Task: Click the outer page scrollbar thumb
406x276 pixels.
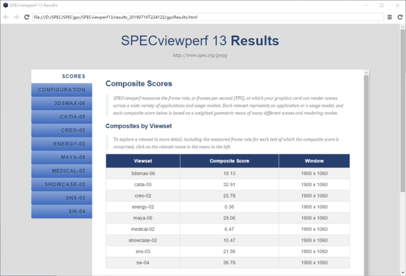Action: (403, 111)
